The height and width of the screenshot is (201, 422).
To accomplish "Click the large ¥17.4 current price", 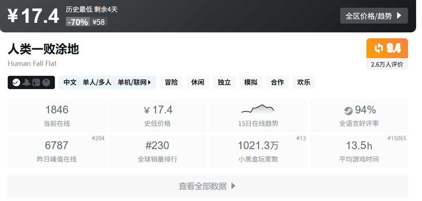I will [33, 16].
